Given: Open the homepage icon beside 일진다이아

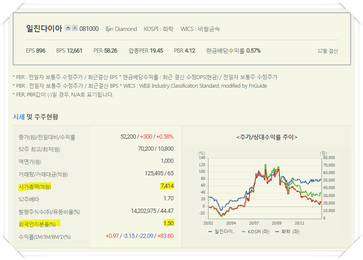Looking at the screenshot, I should tap(67, 28).
